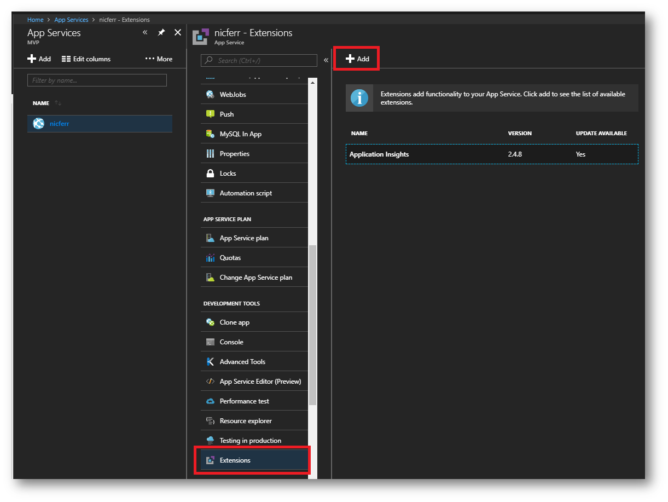Click the Testing in production icon

tap(210, 441)
